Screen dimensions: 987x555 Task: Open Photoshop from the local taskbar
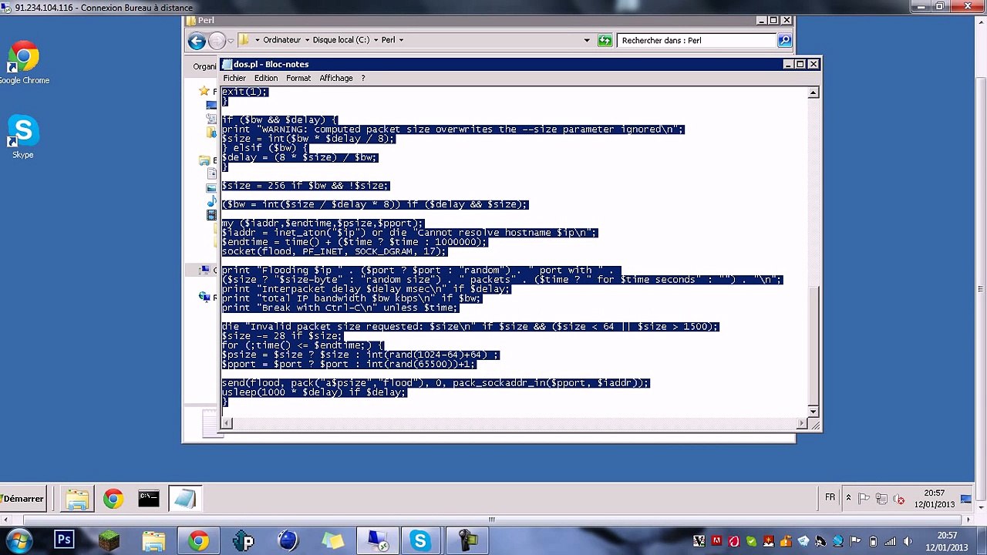(x=64, y=540)
